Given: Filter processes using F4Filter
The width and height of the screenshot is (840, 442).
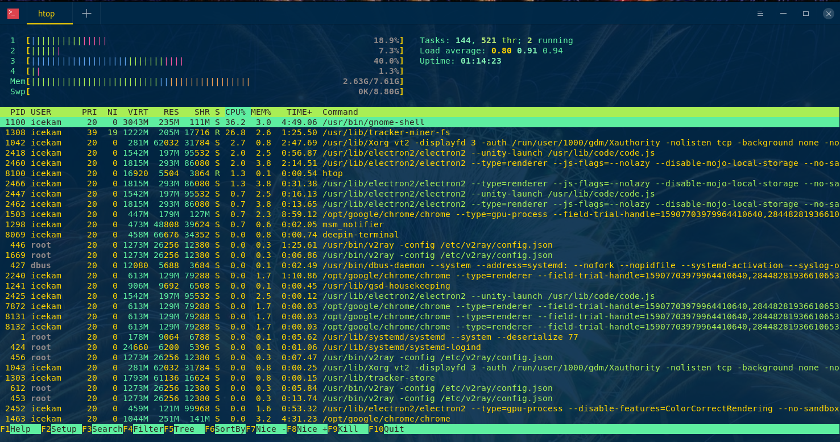Looking at the screenshot, I should click(x=142, y=429).
